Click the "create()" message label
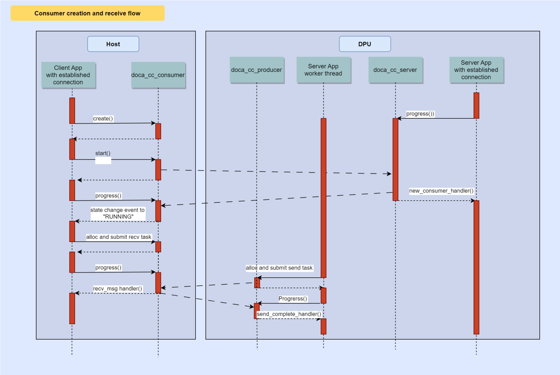Viewport: 560px width, 375px height. tap(103, 119)
